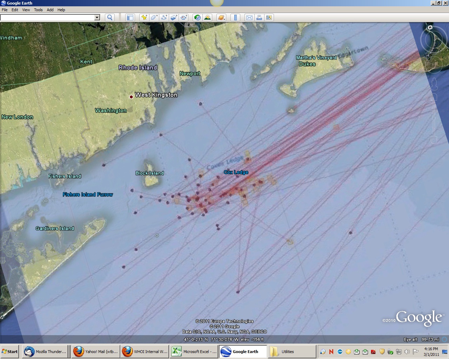Switch to Microsoft Excel taskbar button
The image size is (449, 359).
point(194,352)
